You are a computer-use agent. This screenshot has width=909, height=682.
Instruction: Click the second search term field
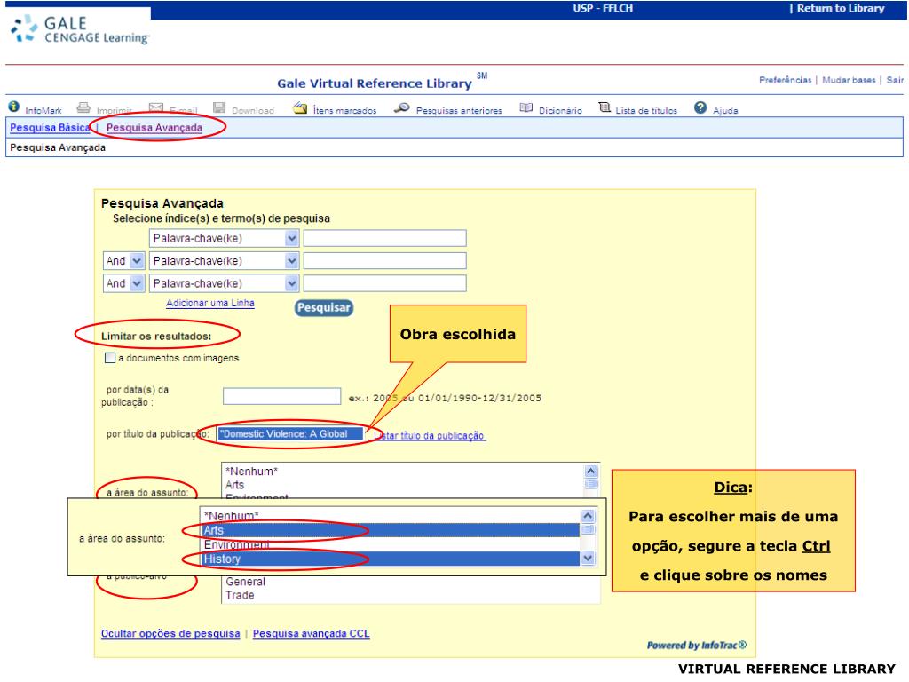pos(385,261)
